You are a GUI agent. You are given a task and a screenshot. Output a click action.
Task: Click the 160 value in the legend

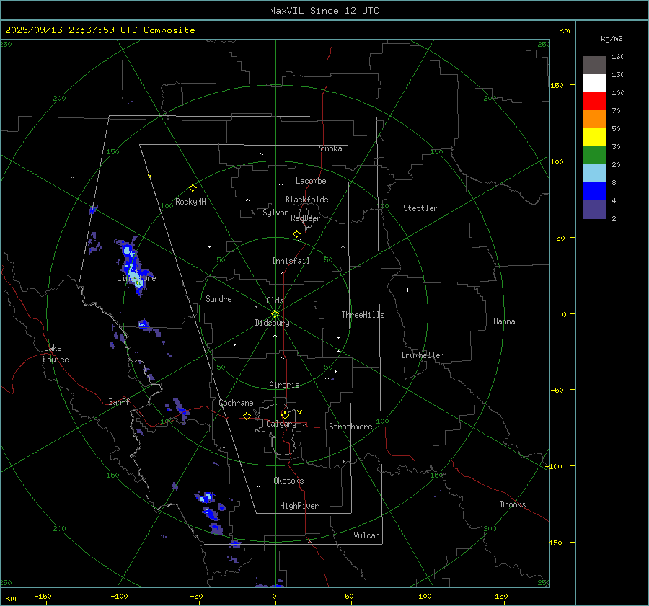pos(618,57)
